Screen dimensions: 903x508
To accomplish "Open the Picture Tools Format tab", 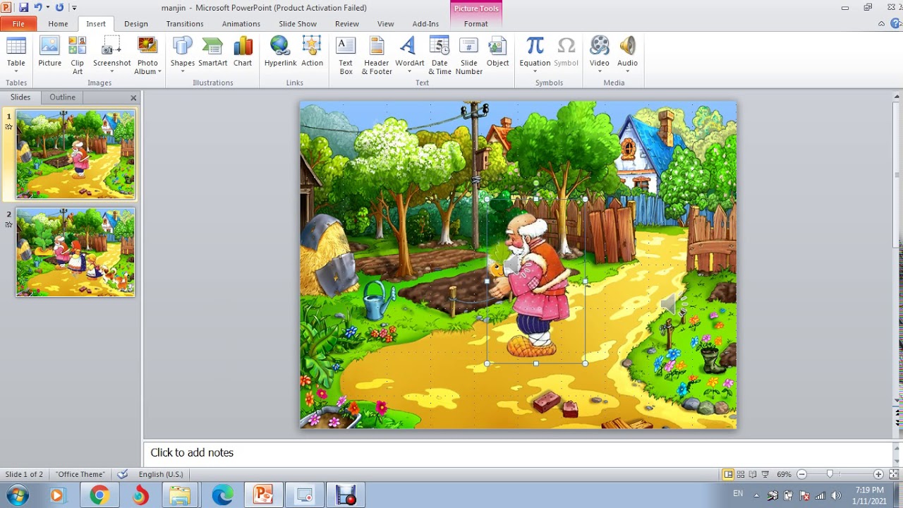I will click(475, 24).
